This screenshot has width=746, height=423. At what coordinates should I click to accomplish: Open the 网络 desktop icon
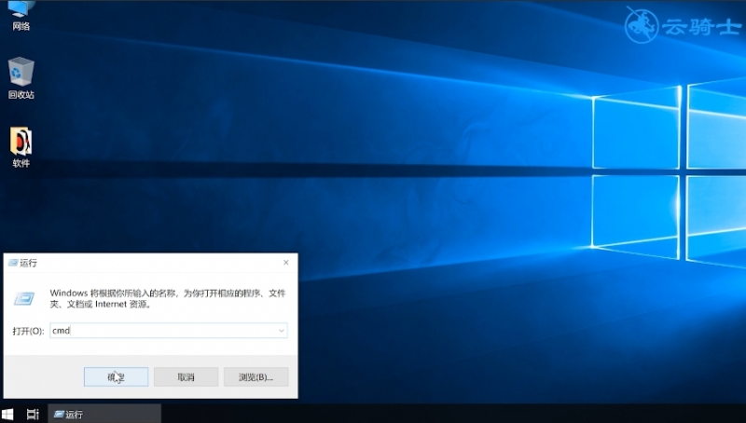21,16
